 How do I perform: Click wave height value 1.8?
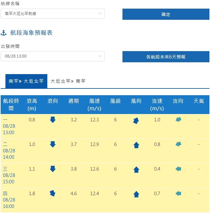(32, 193)
